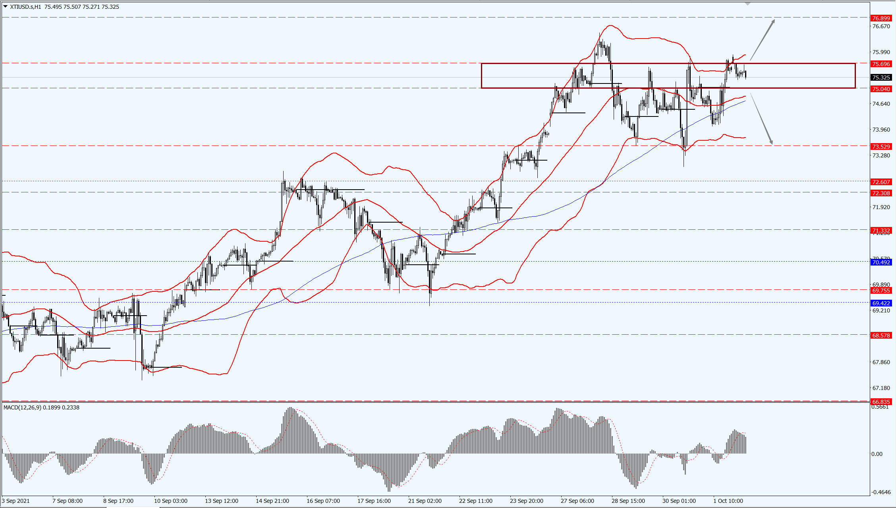Select the 68.578 price level label
This screenshot has width=896, height=508.
tap(881, 335)
